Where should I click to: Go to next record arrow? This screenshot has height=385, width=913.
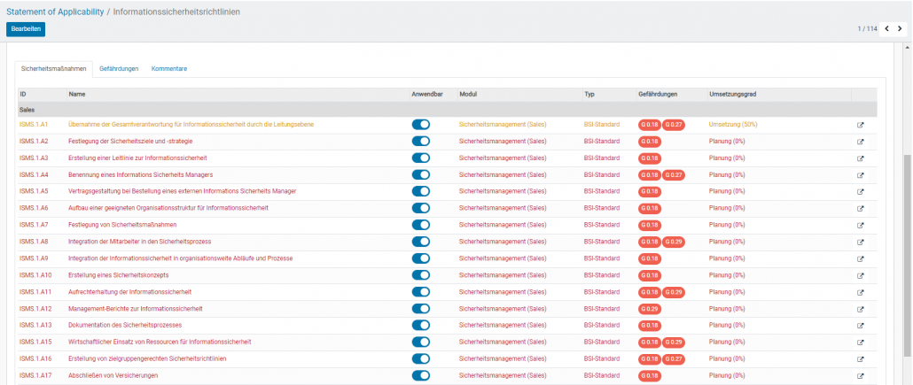(x=900, y=29)
